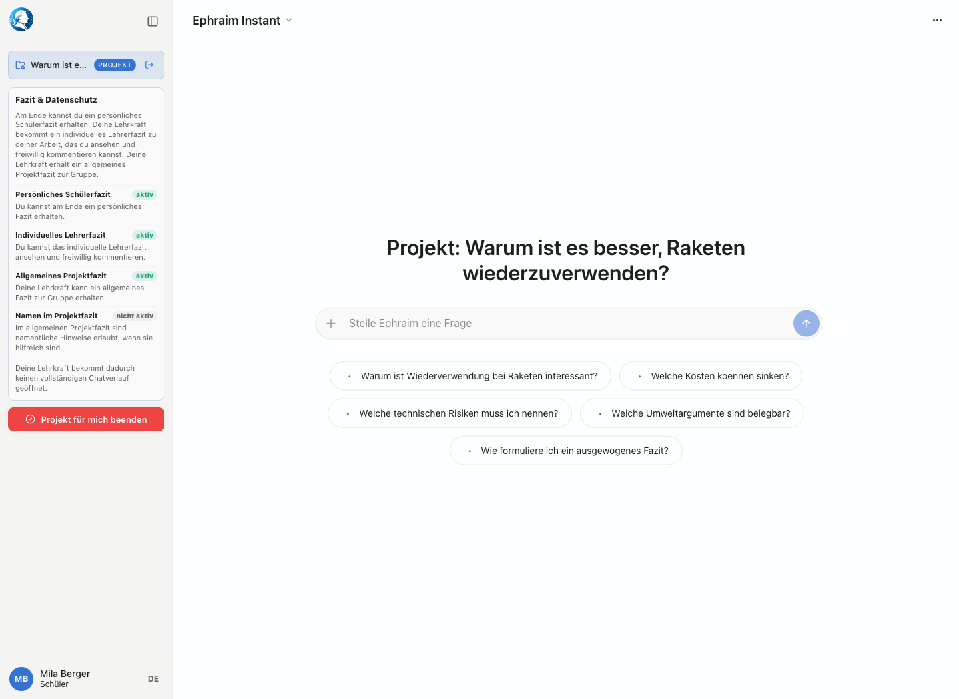Image resolution: width=959 pixels, height=699 pixels.
Task: Click the leave project arrow icon
Action: click(x=149, y=65)
